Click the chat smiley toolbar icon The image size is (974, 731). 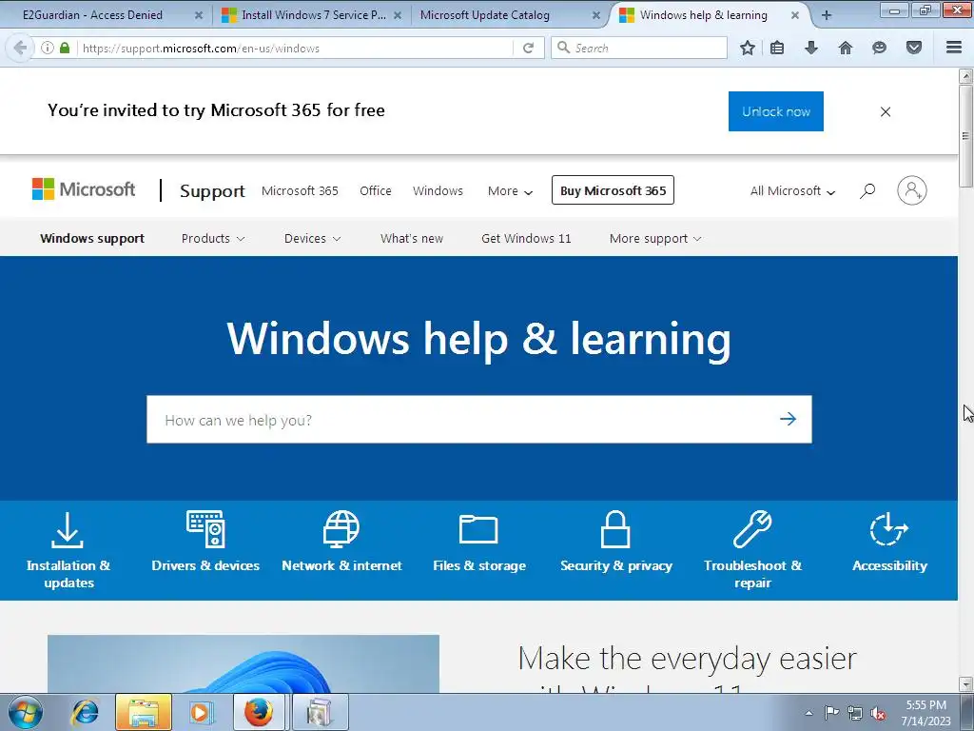879,48
